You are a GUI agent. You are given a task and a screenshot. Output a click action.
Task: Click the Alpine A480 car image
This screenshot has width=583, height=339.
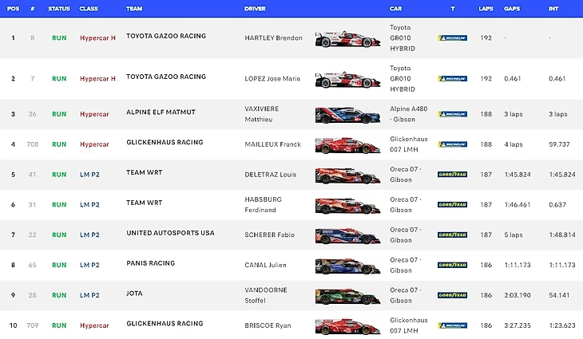coord(347,115)
